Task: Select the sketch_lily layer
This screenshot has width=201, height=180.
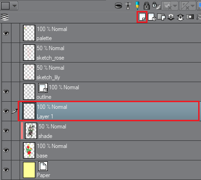Action: coord(110,72)
